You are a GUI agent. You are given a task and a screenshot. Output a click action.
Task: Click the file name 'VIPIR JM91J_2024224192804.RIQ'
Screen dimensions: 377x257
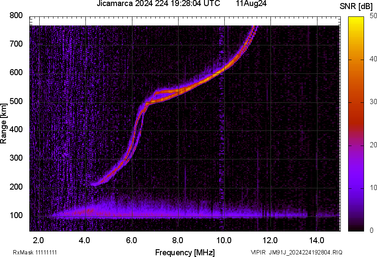pos(296,252)
